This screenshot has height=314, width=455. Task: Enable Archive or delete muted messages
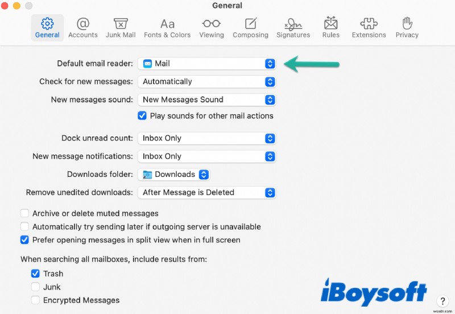pos(24,213)
